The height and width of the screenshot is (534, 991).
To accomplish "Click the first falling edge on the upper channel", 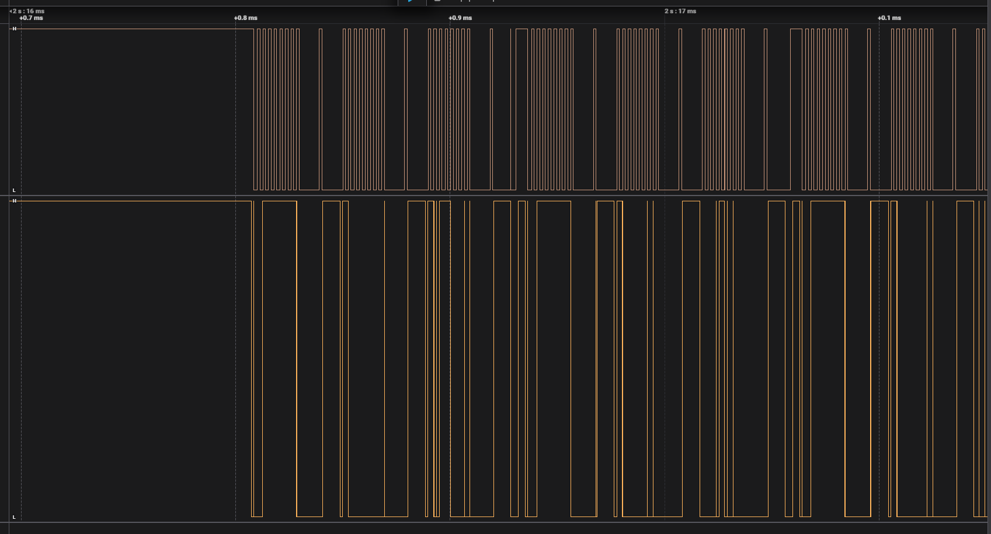I will [x=254, y=109].
